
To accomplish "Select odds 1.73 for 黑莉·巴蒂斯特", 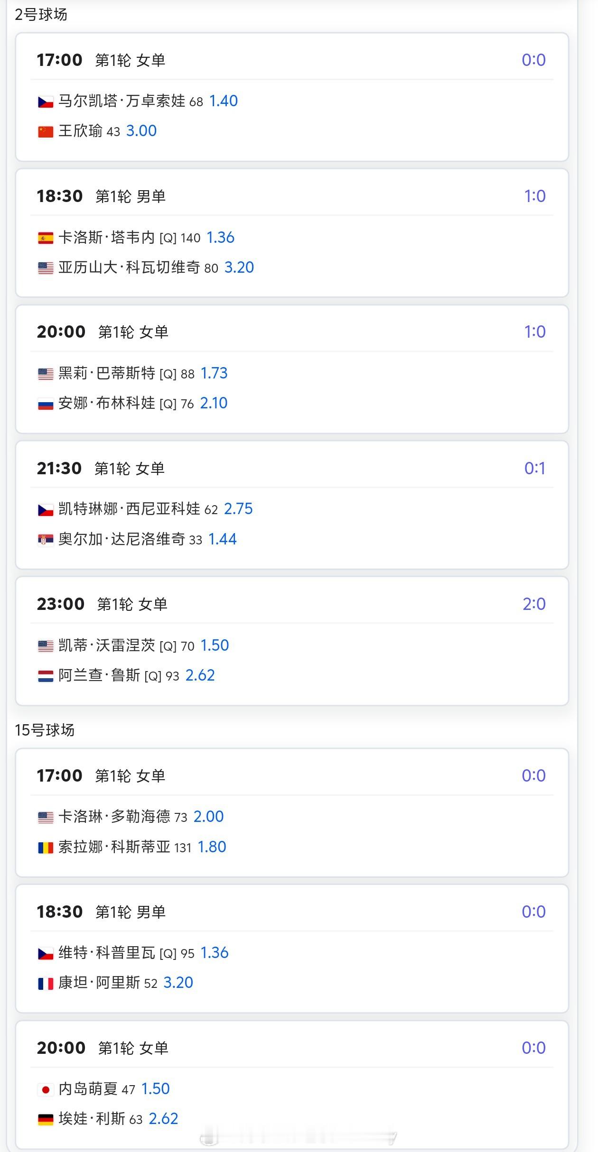I will point(214,373).
